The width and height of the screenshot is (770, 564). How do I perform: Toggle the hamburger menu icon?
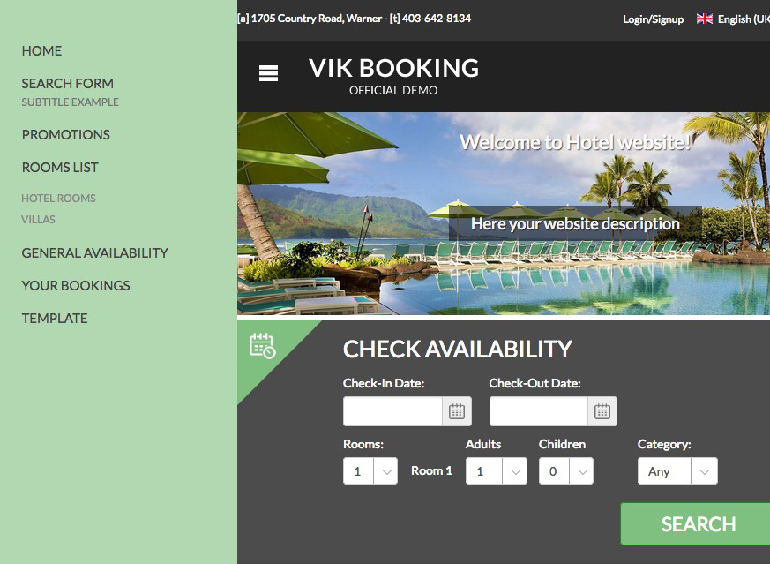pos(268,73)
